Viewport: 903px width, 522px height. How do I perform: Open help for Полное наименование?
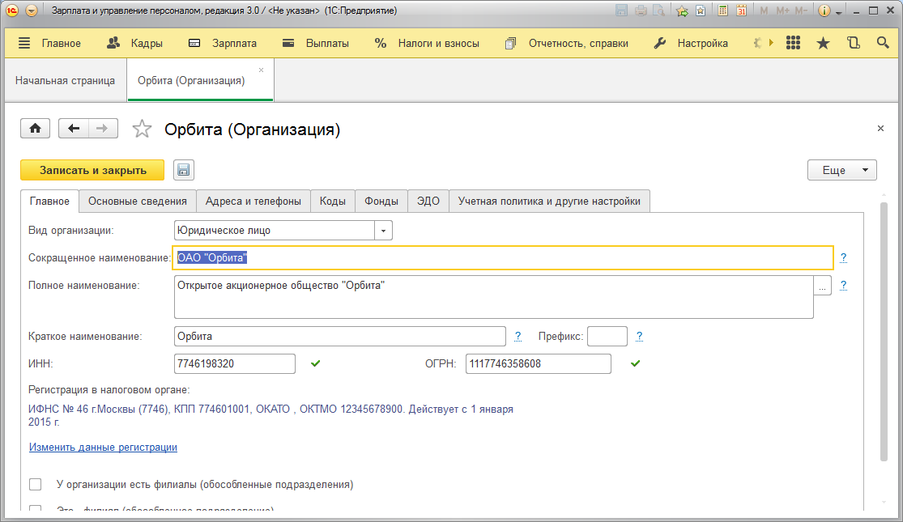(x=843, y=286)
